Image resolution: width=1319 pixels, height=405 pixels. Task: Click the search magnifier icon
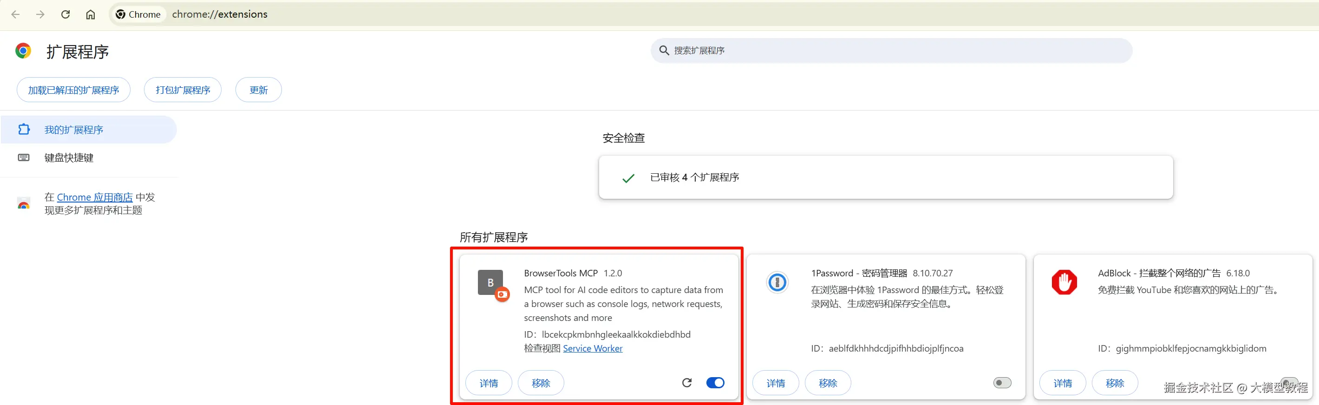coord(664,50)
